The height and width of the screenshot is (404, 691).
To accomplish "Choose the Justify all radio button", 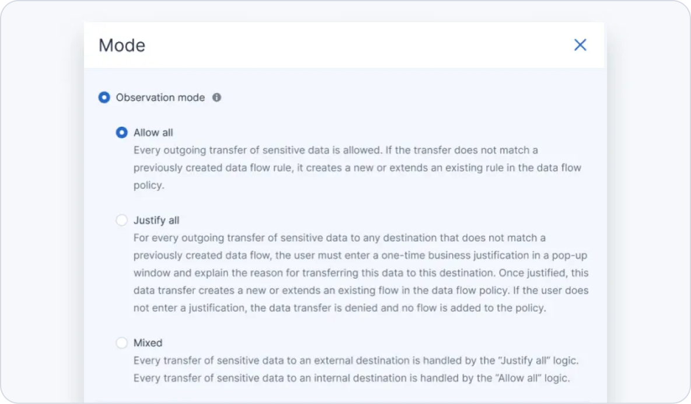I will pyautogui.click(x=121, y=220).
